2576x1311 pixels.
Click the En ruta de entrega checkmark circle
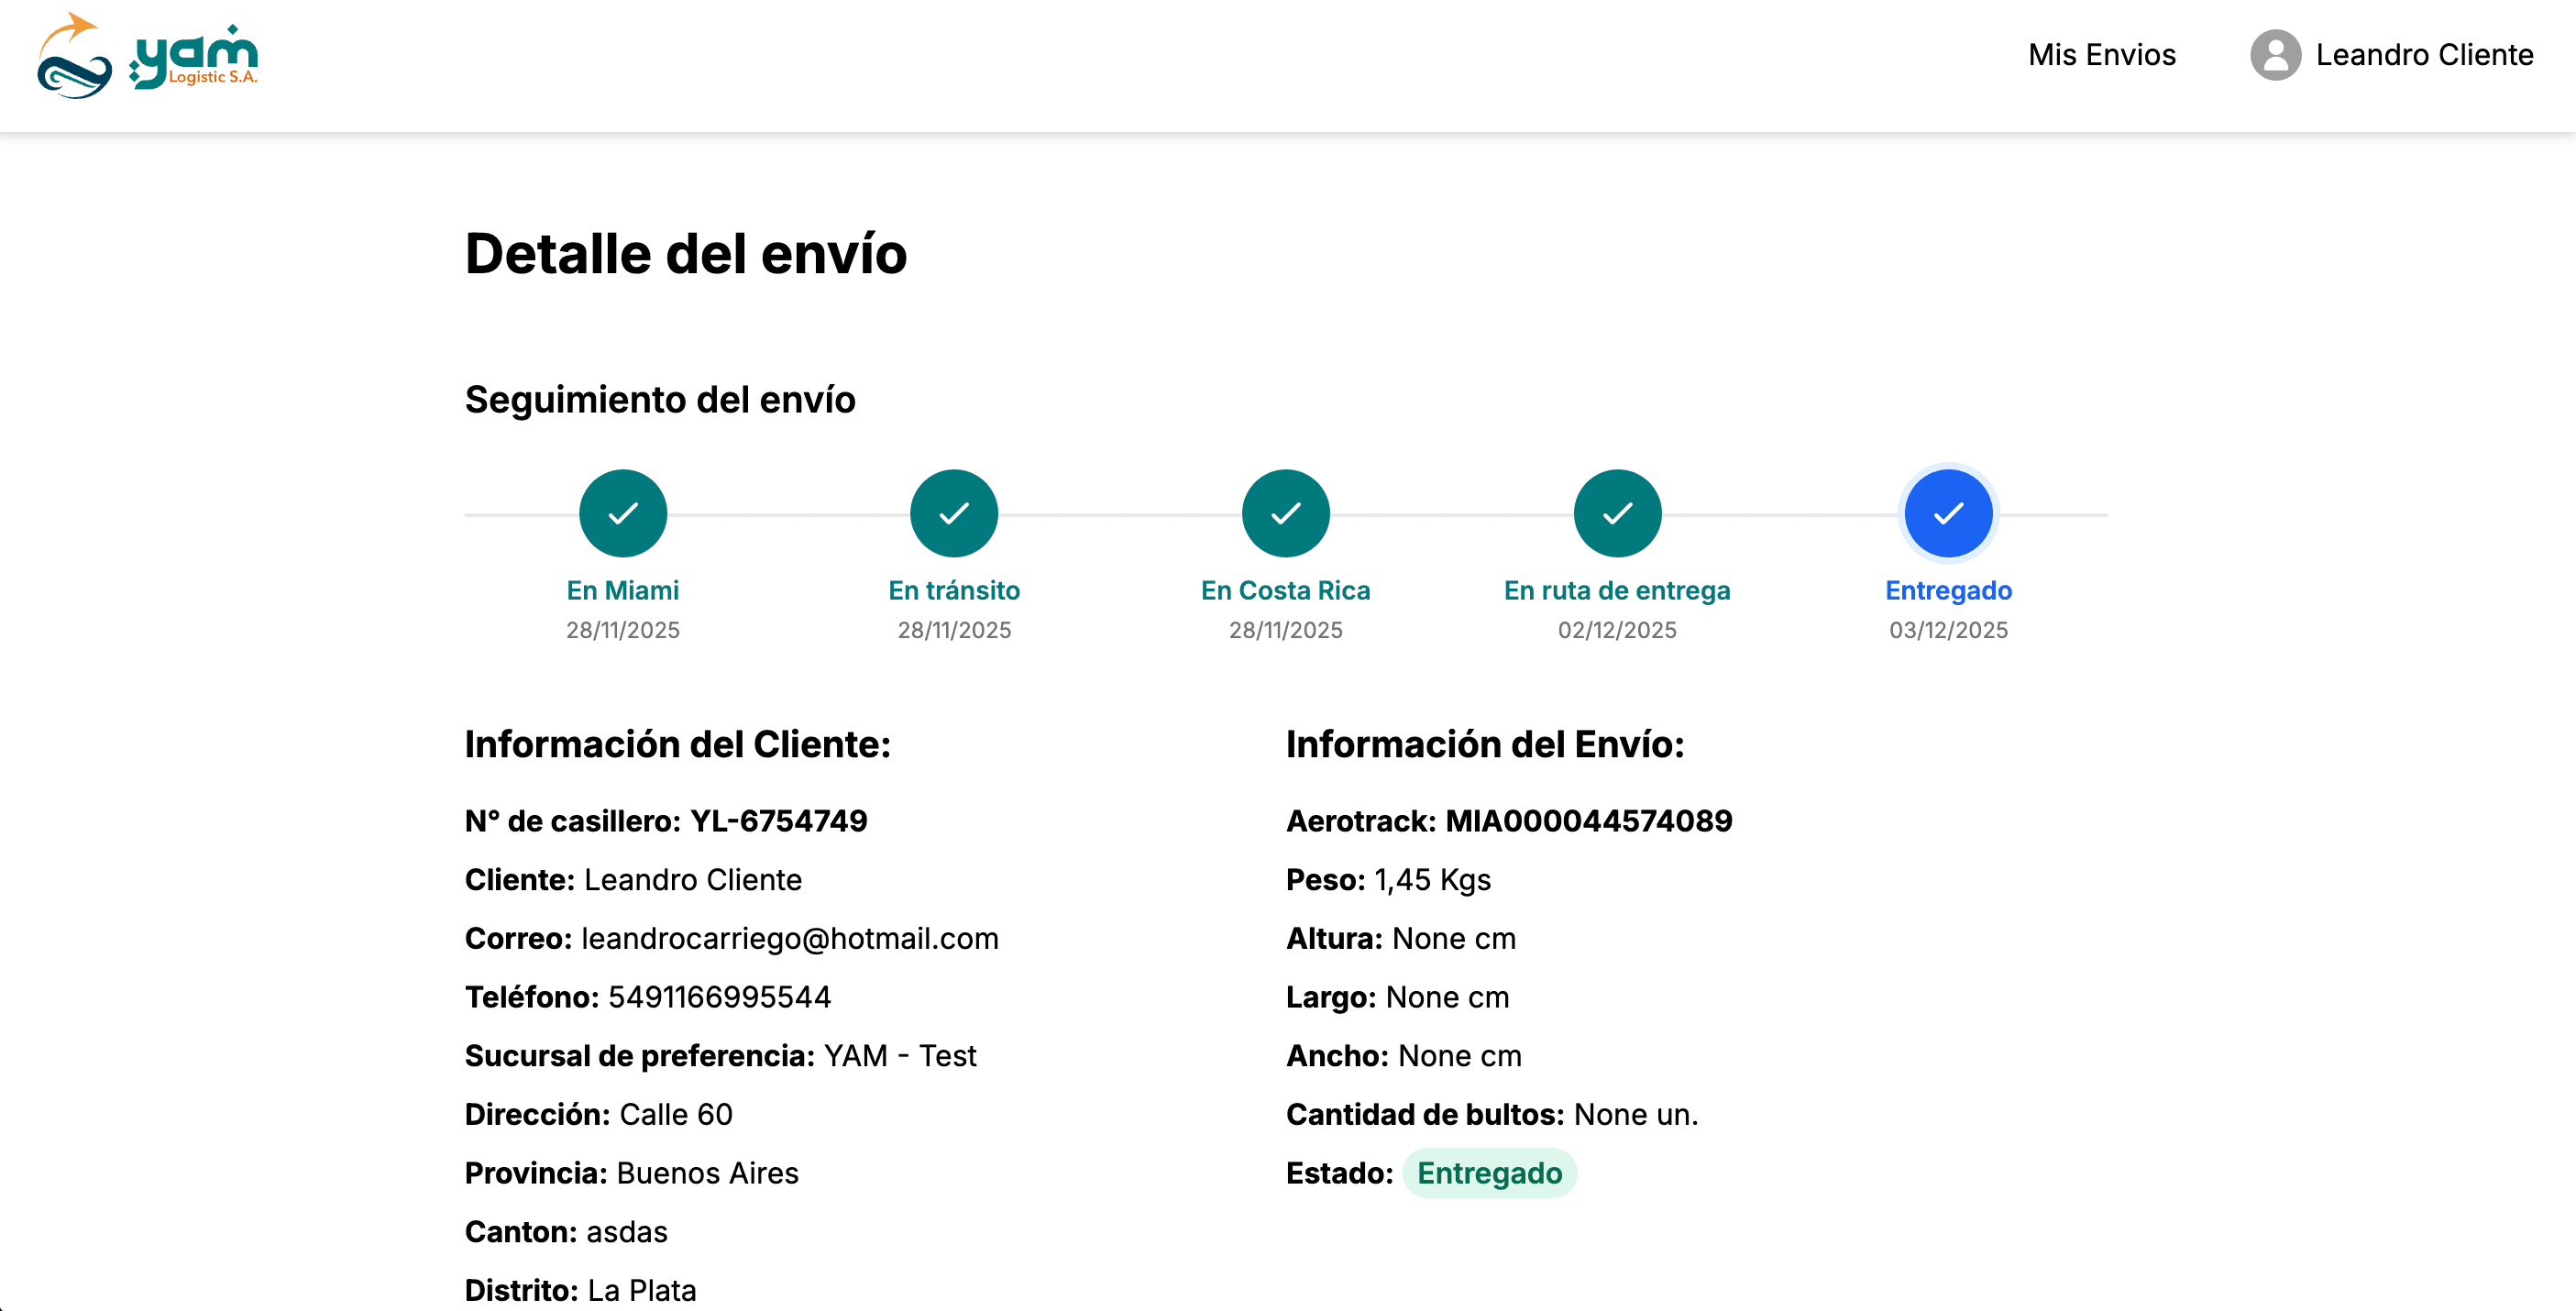(1616, 513)
